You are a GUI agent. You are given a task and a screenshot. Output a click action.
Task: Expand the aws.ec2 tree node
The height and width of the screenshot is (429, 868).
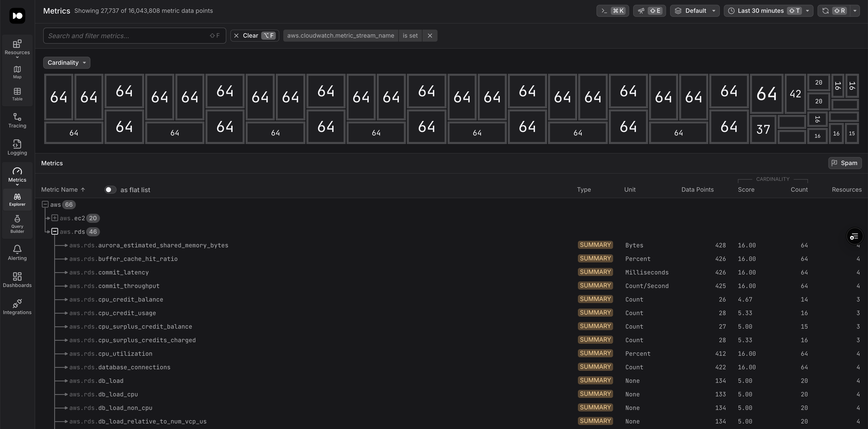55,218
